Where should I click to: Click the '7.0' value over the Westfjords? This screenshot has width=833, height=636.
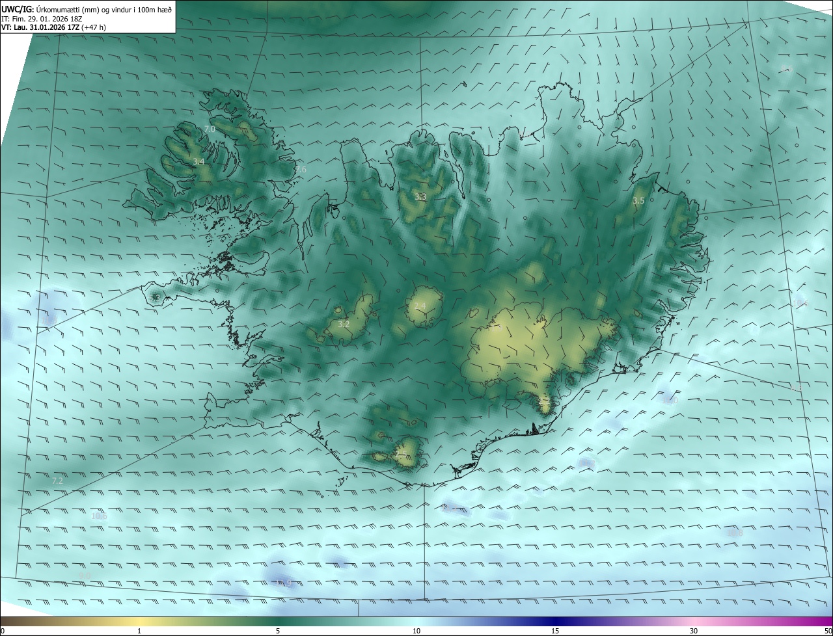(x=210, y=129)
